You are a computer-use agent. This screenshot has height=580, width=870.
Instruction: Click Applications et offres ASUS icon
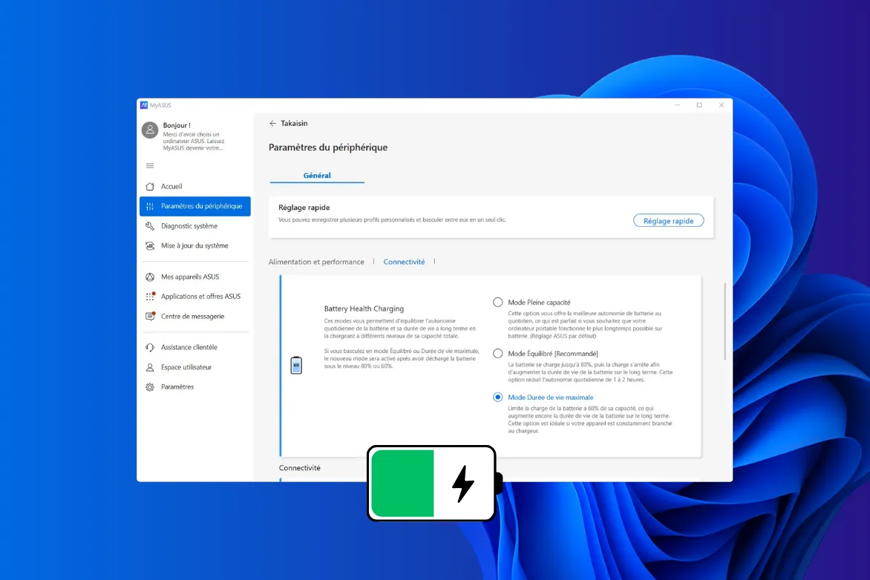point(150,297)
